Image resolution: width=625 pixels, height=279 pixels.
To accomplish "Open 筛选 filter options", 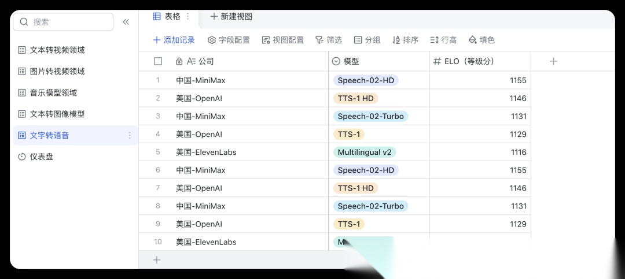I will (329, 40).
